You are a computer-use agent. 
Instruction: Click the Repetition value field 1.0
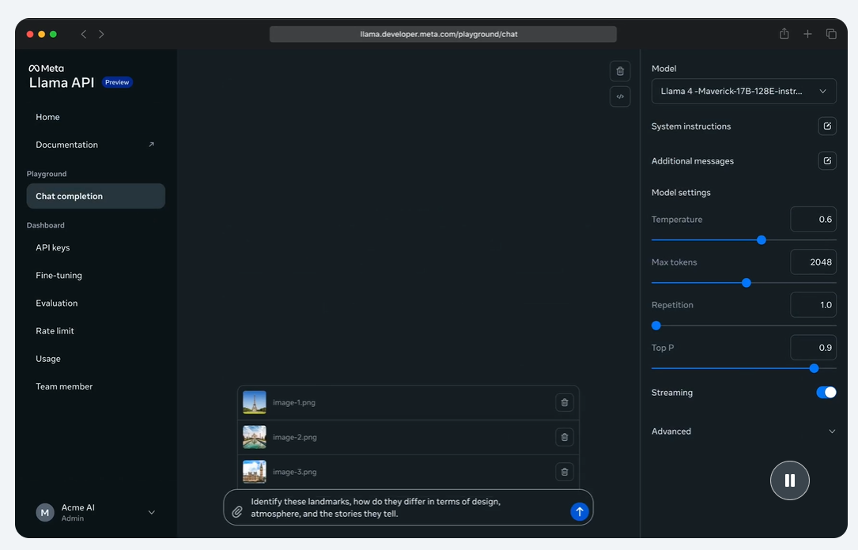[813, 305]
